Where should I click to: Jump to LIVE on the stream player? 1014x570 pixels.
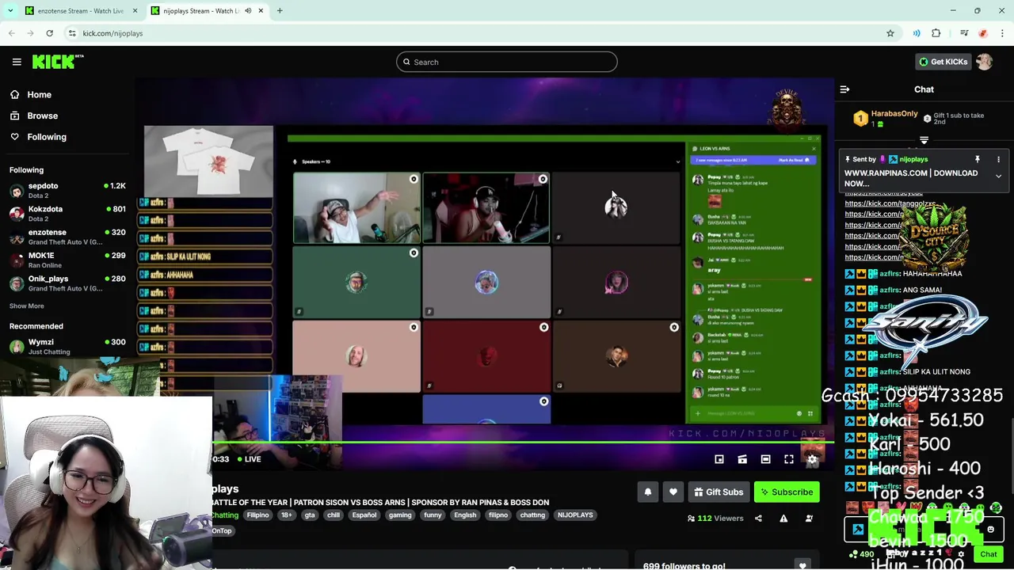point(249,459)
